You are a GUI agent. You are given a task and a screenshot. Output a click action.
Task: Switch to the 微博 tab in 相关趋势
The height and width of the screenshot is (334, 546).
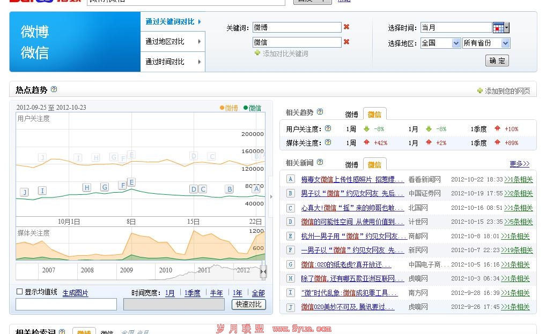point(351,115)
